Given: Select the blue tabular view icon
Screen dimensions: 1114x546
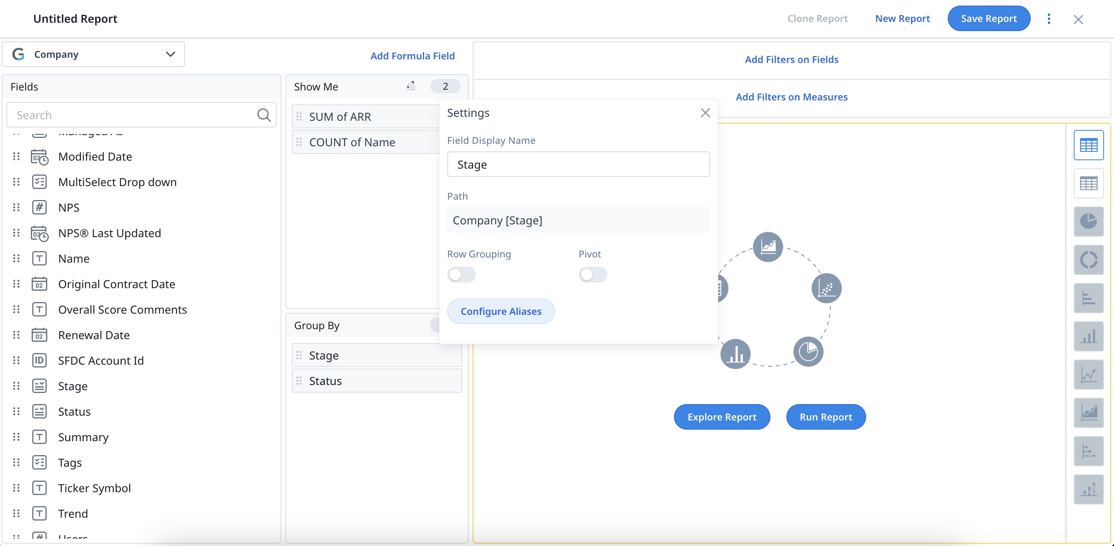Looking at the screenshot, I should [1088, 145].
